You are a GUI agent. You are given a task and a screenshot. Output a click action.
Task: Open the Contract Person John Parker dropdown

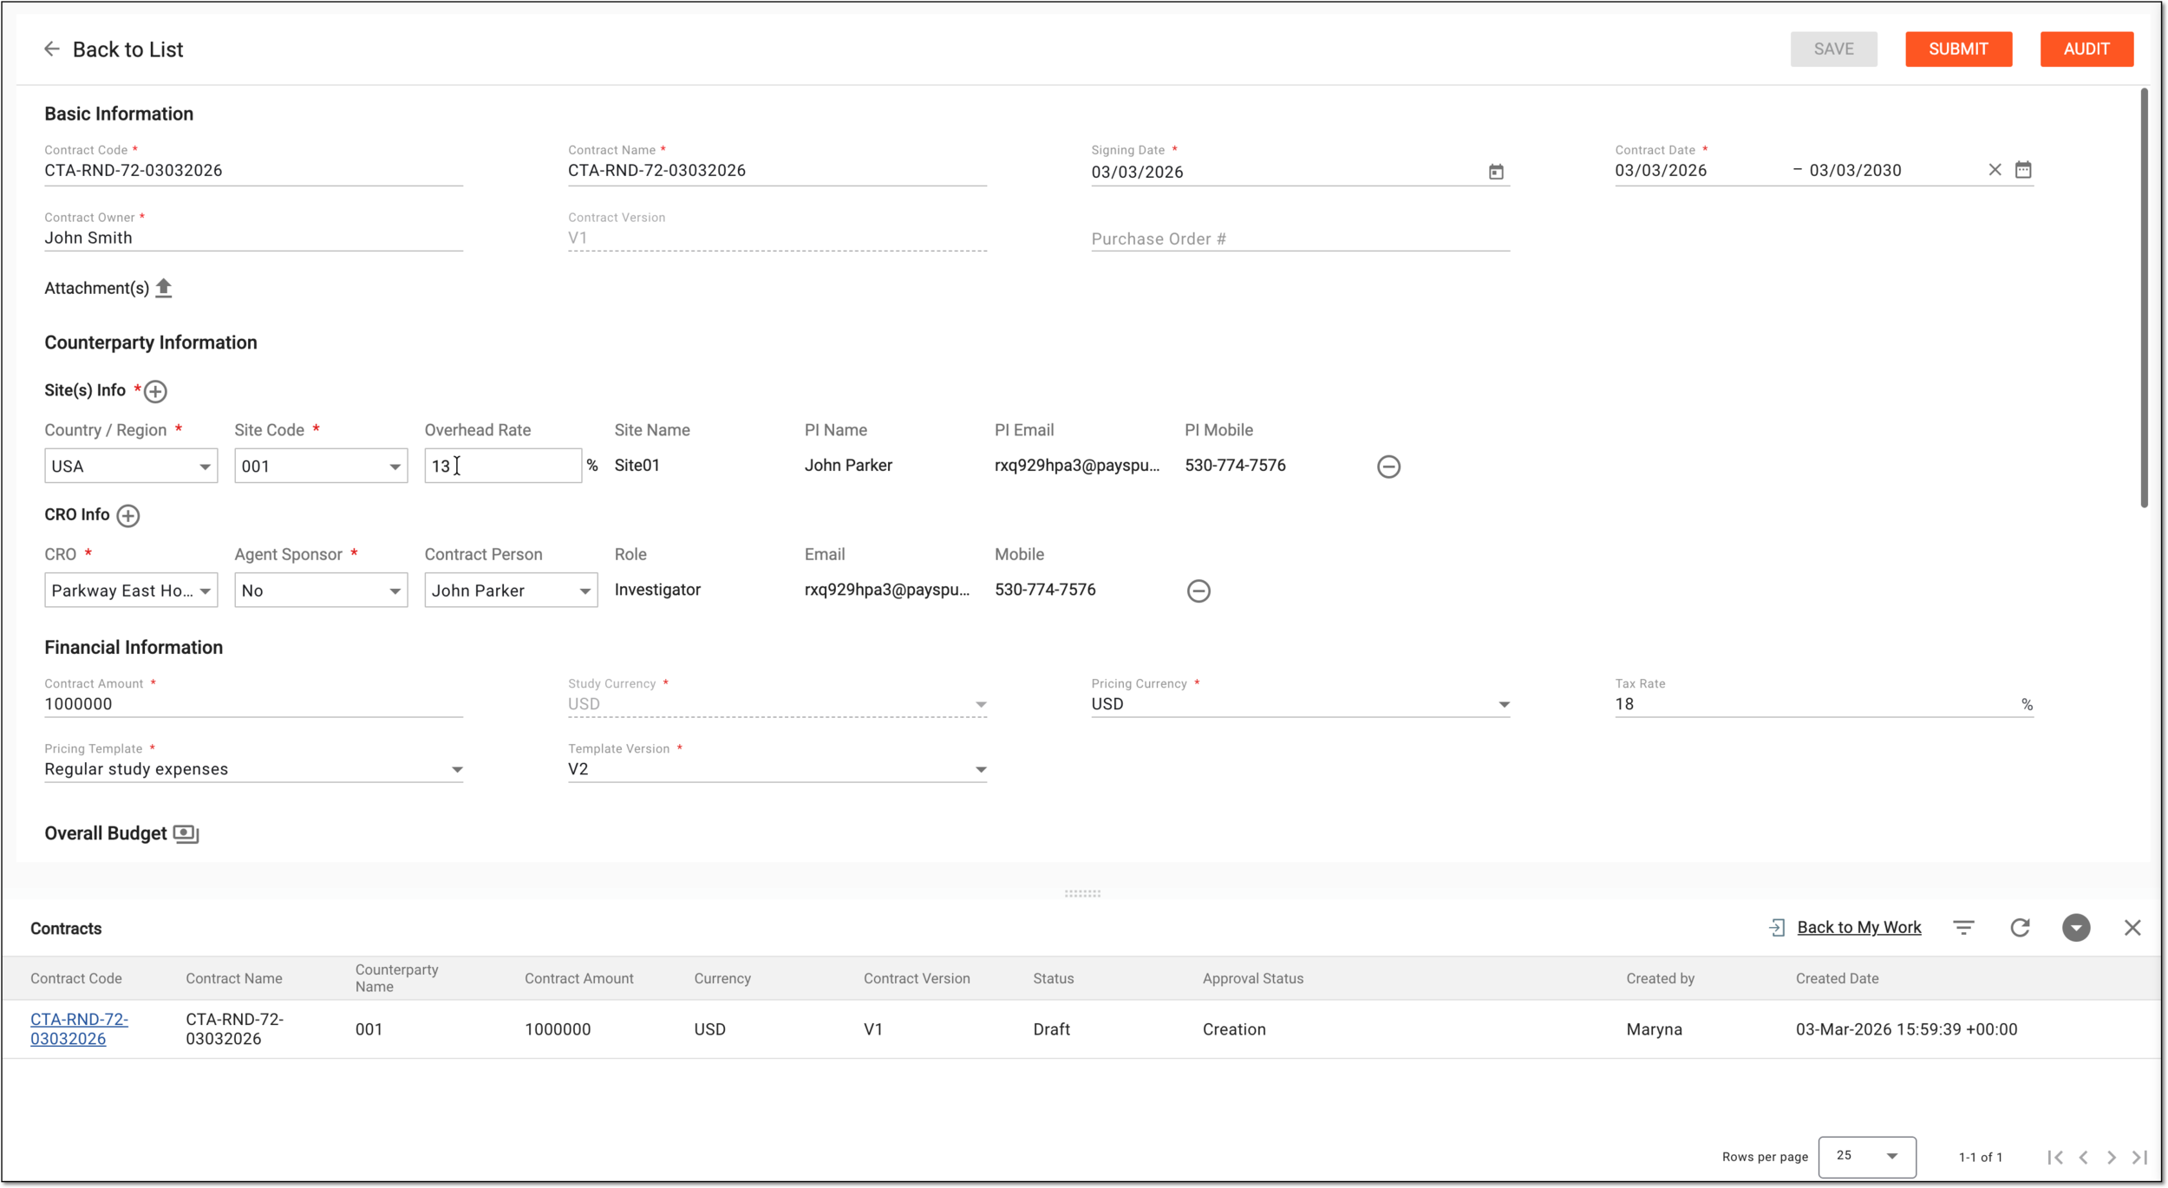pos(511,591)
